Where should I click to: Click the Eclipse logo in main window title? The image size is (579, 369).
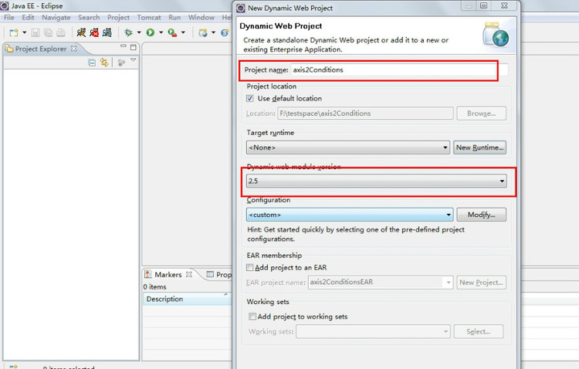coord(5,6)
